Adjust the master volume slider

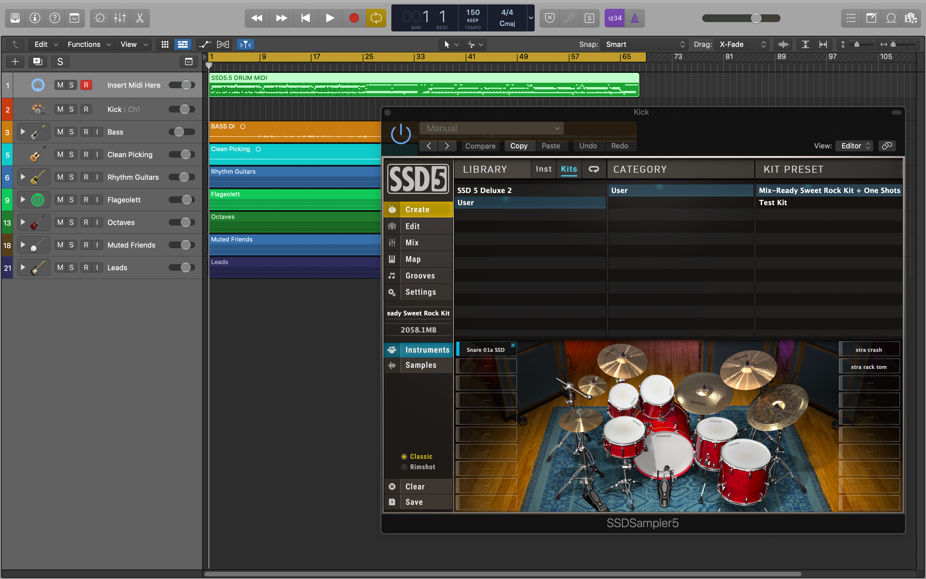(x=756, y=18)
